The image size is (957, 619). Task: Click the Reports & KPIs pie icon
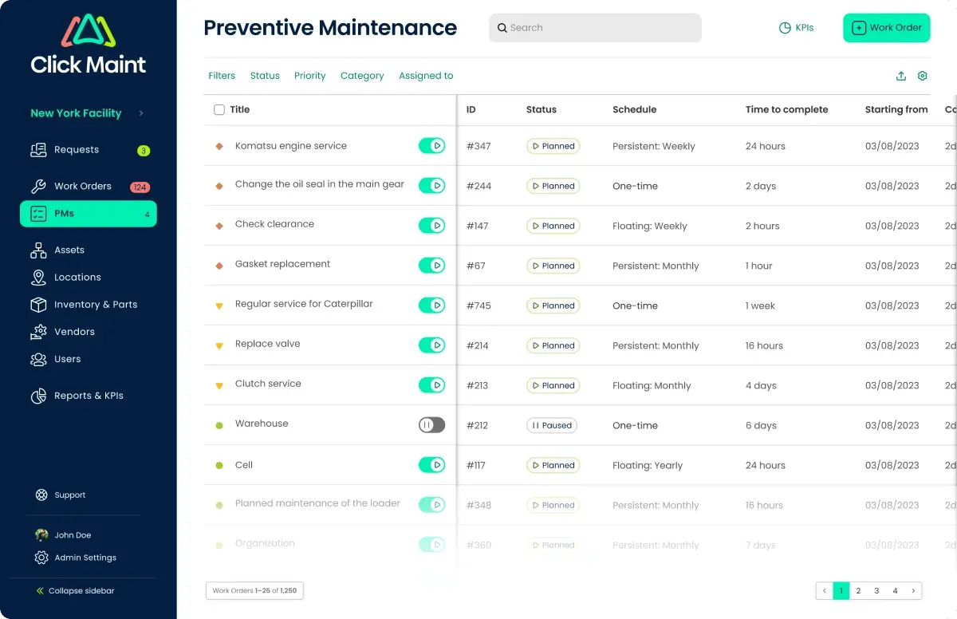click(38, 396)
